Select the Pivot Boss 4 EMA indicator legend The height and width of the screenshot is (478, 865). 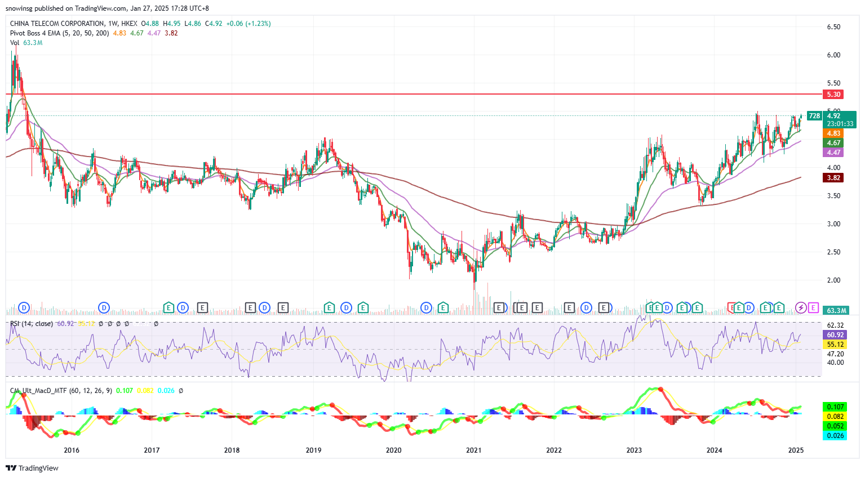60,33
